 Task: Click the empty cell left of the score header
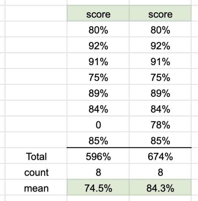36,13
